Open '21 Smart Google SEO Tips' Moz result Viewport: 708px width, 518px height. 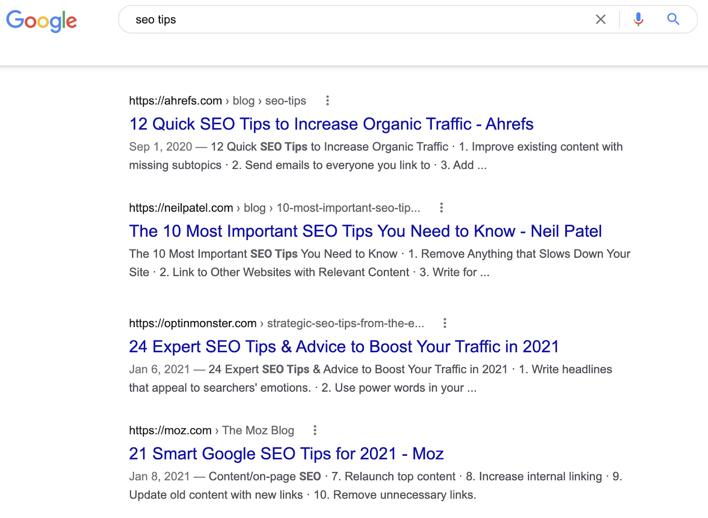(286, 453)
